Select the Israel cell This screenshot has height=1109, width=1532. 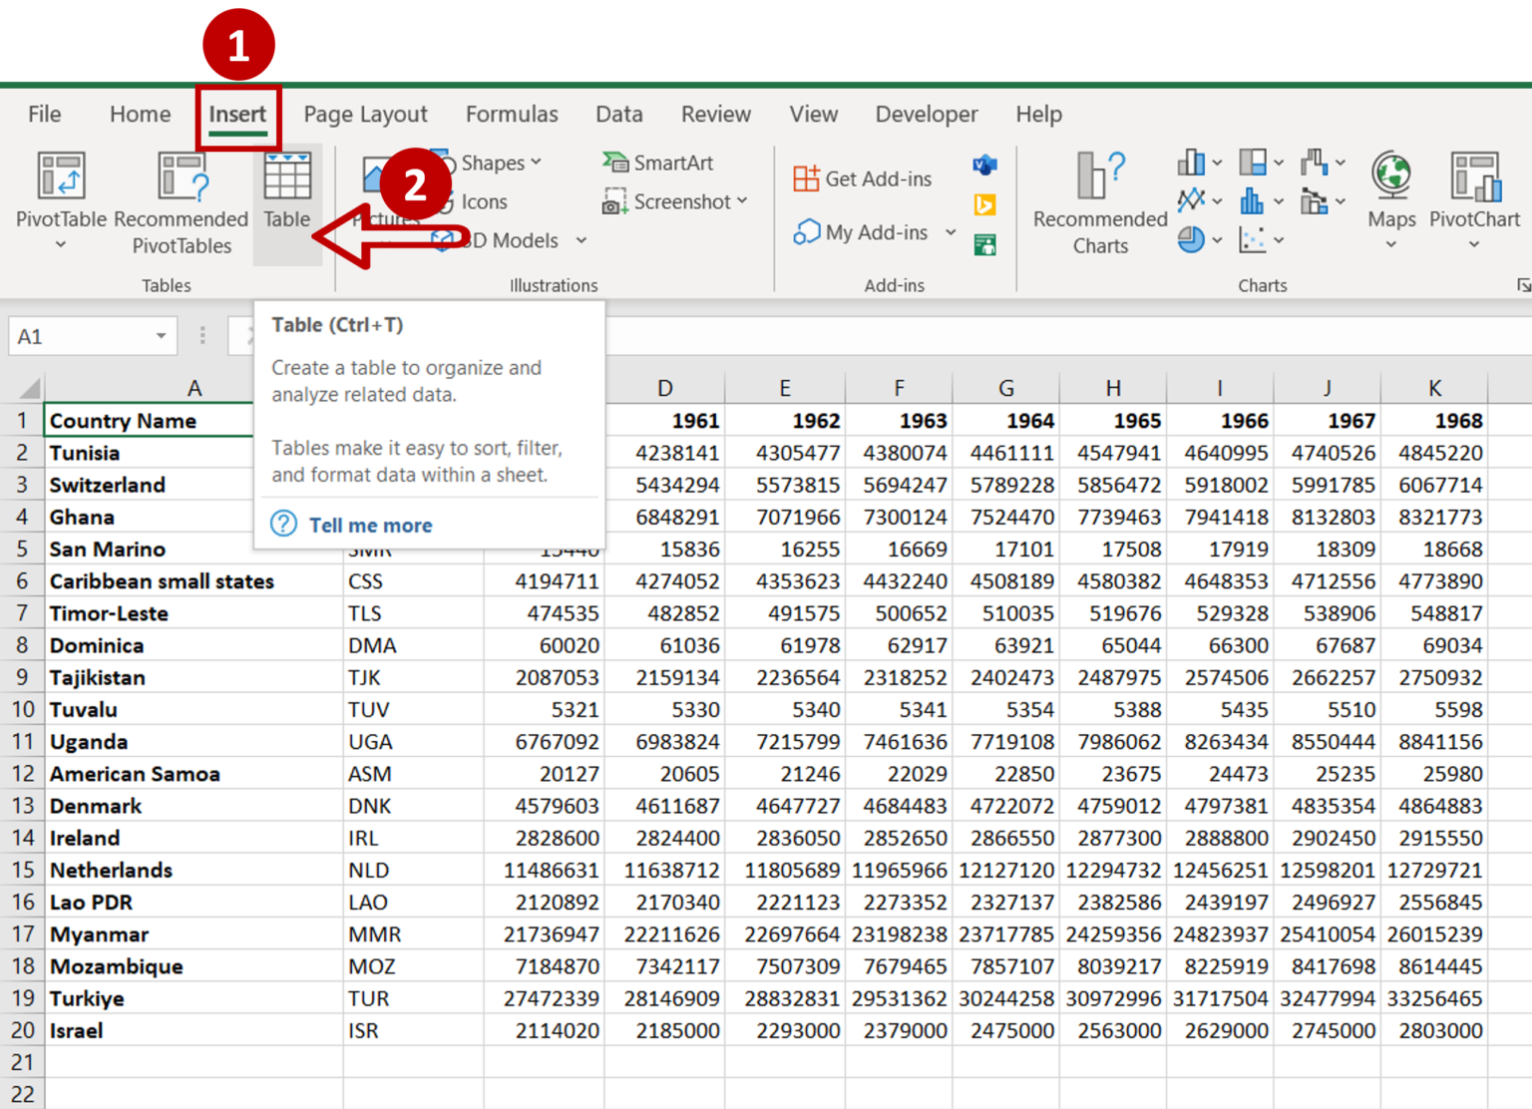193,1031
